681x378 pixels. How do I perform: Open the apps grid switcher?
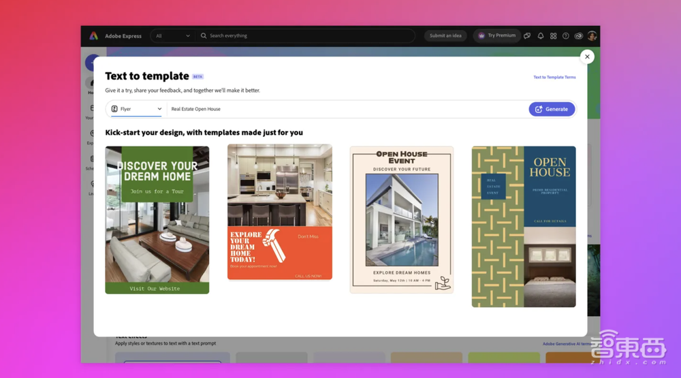[x=553, y=36]
